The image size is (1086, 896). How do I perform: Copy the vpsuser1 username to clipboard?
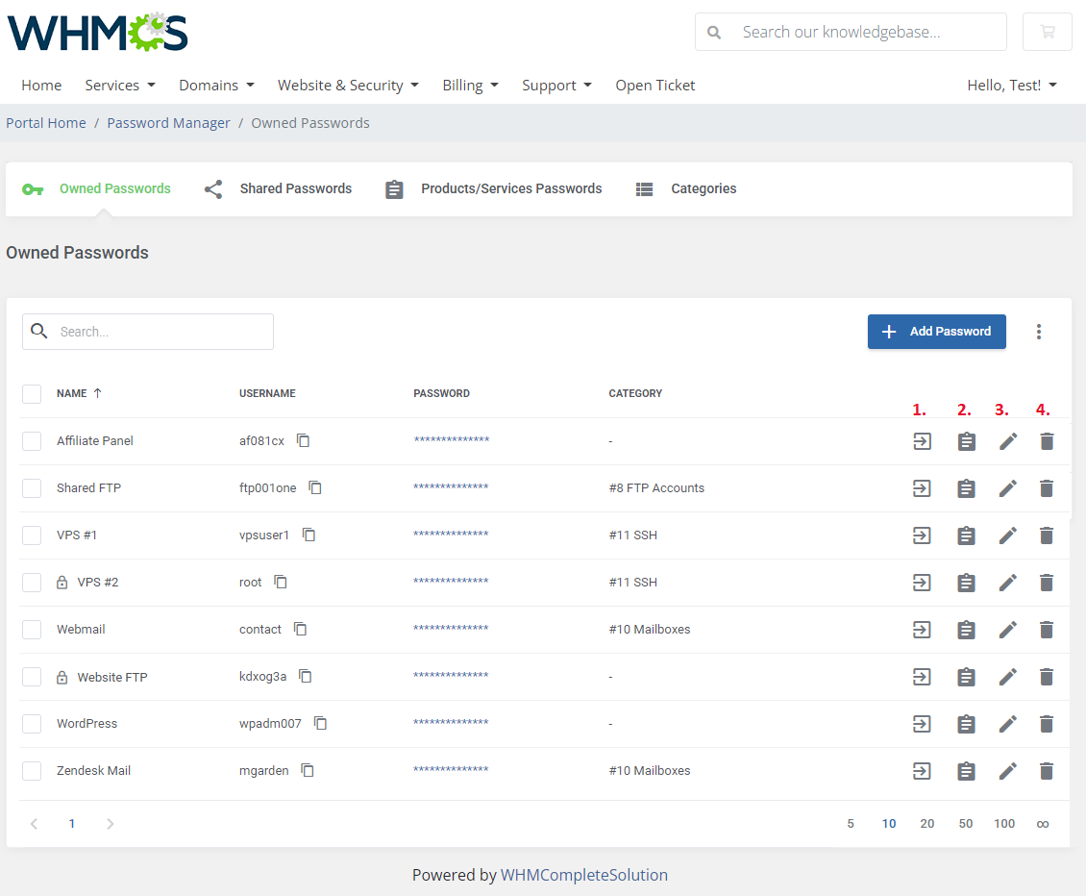point(309,535)
